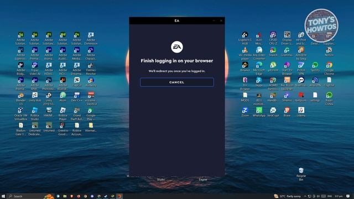Select the Blender desktop icon
The height and width of the screenshot is (199, 354).
coord(21,99)
